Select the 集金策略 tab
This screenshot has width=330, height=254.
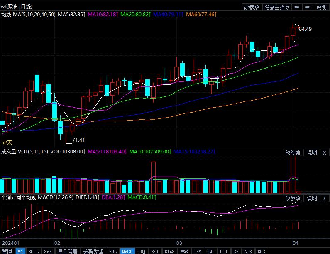click(67, 251)
